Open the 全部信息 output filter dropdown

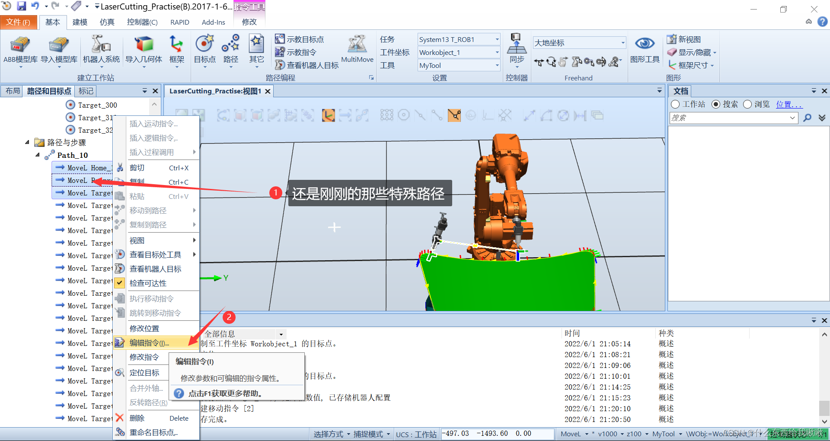point(281,334)
